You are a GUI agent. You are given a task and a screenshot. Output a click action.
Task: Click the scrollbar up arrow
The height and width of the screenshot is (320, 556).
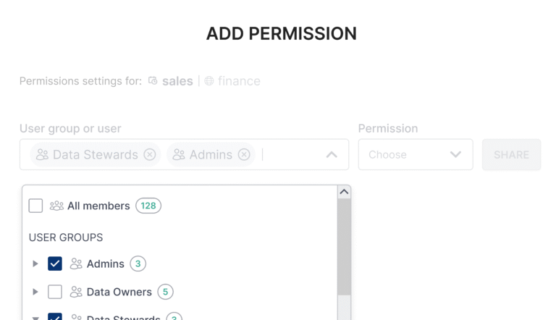point(345,192)
